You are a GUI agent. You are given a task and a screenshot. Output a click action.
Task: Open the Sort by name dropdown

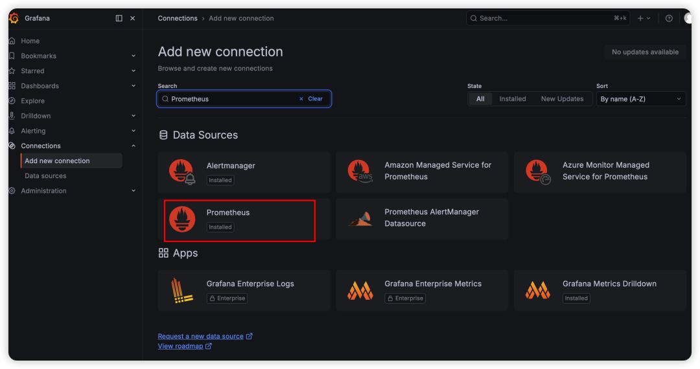[x=640, y=99]
